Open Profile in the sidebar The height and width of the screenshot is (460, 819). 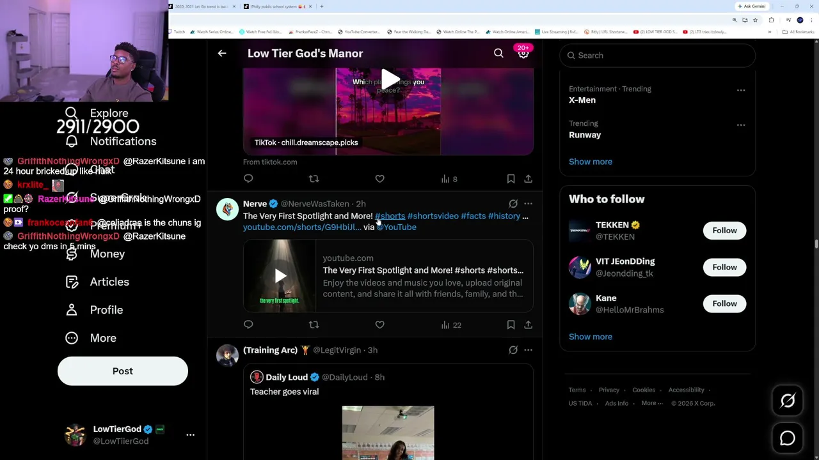94,310
